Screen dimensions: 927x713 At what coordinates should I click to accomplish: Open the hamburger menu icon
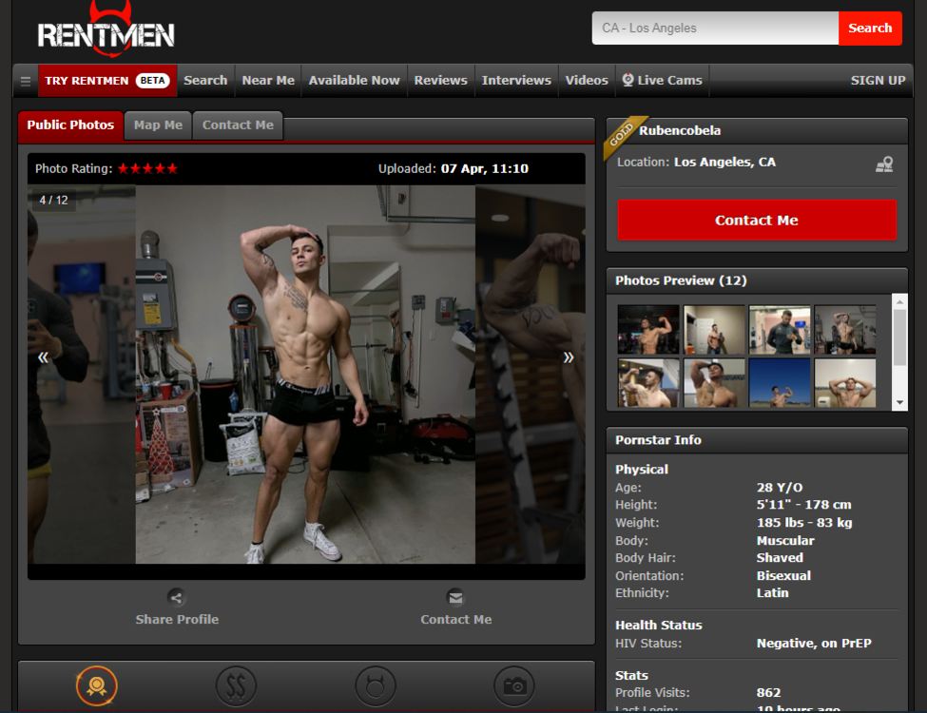(26, 81)
